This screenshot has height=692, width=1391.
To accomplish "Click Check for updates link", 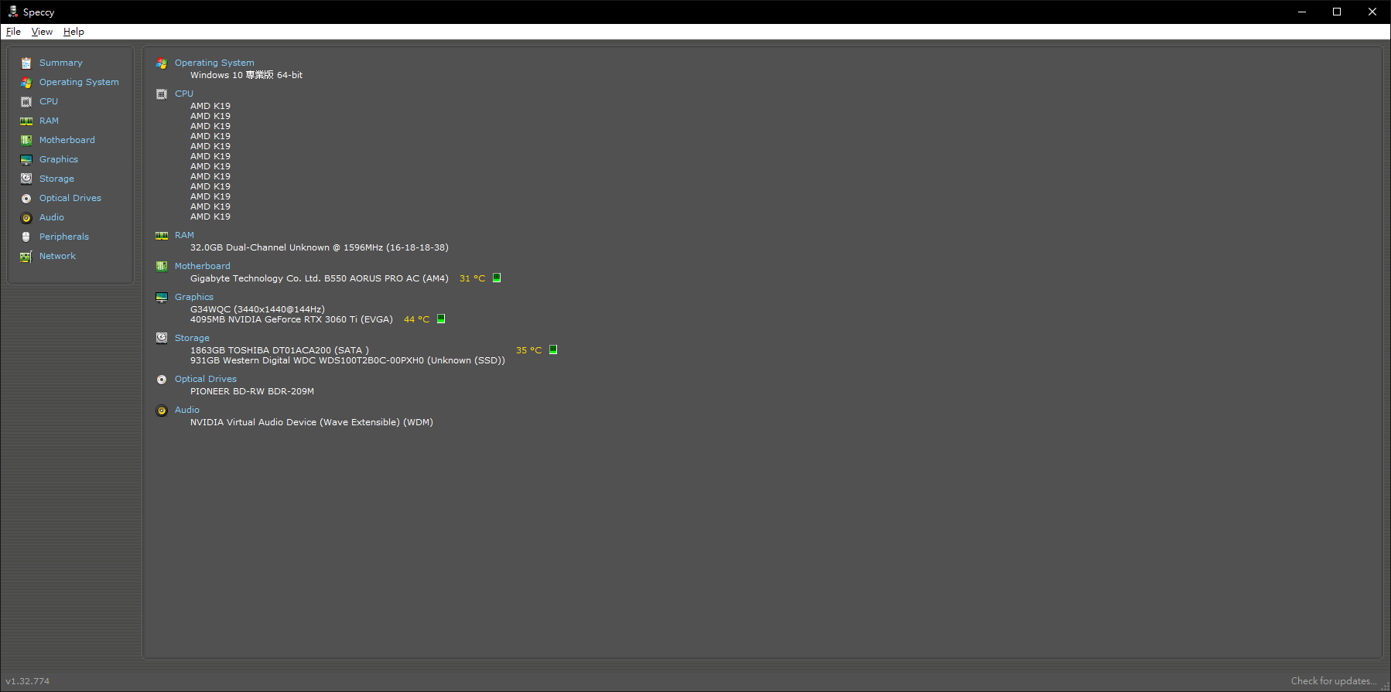I will (1334, 681).
